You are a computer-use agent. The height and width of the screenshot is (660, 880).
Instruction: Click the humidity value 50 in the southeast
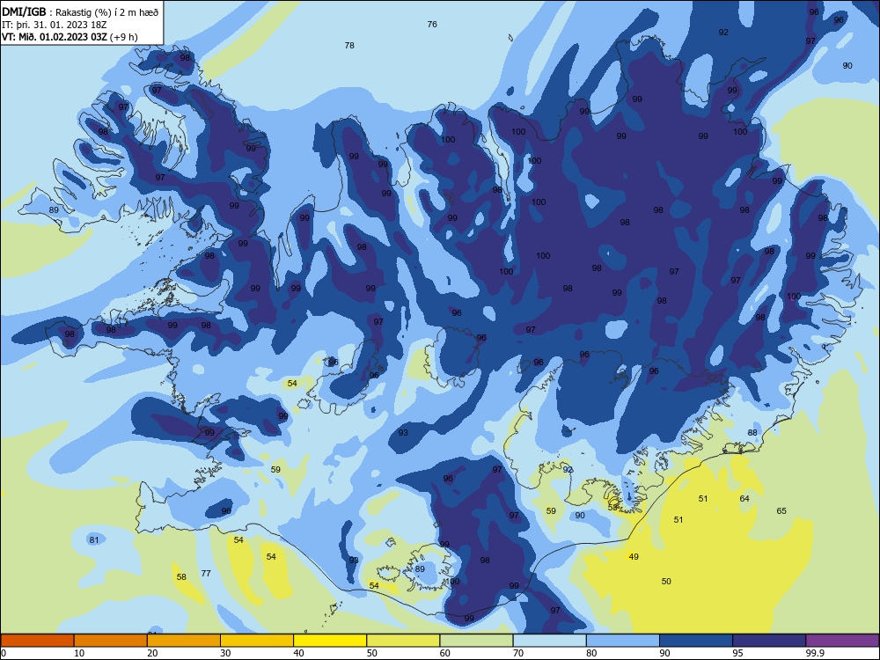tap(666, 582)
